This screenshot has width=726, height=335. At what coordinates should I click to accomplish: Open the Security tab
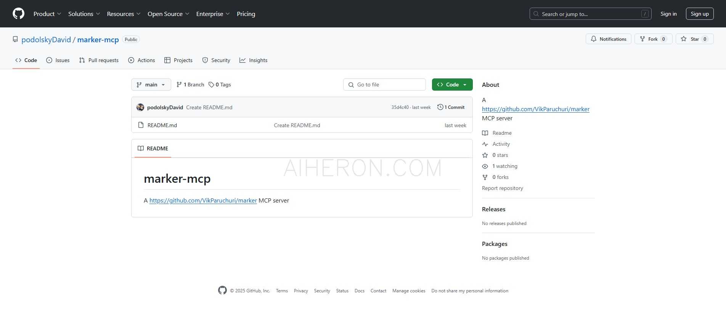(x=216, y=60)
